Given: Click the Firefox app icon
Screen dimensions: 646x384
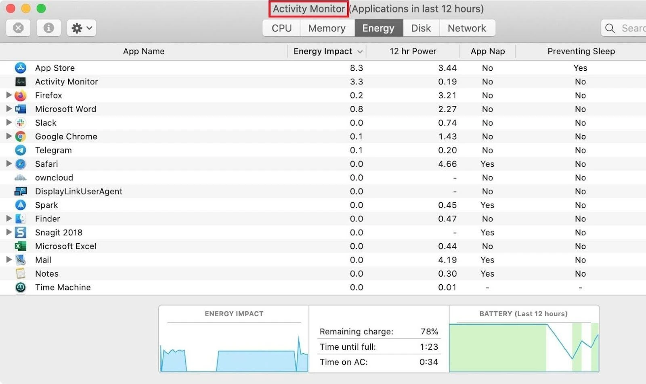Looking at the screenshot, I should [x=20, y=95].
